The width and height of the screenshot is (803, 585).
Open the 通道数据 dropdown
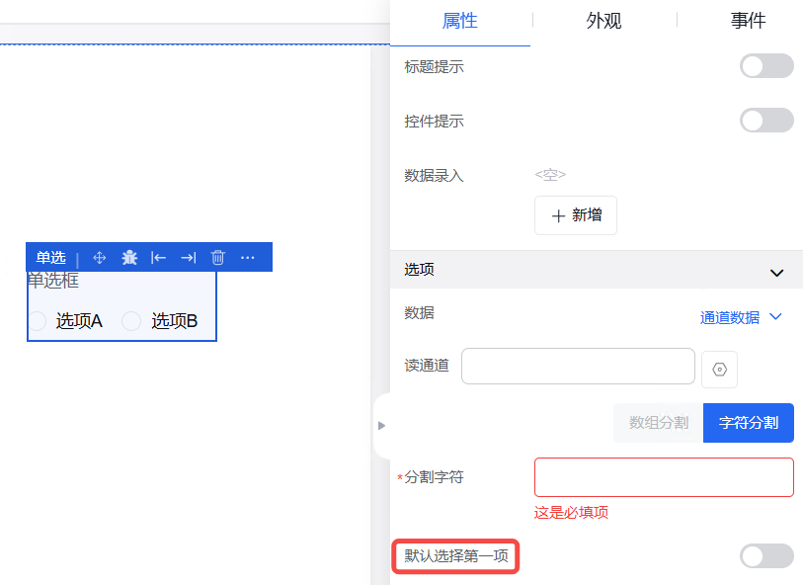pos(741,317)
